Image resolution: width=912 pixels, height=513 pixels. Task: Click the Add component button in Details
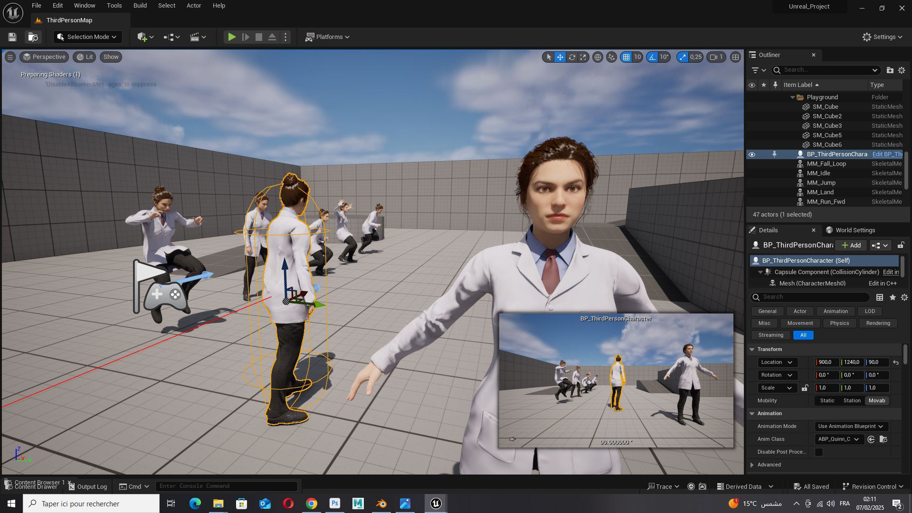pos(851,246)
